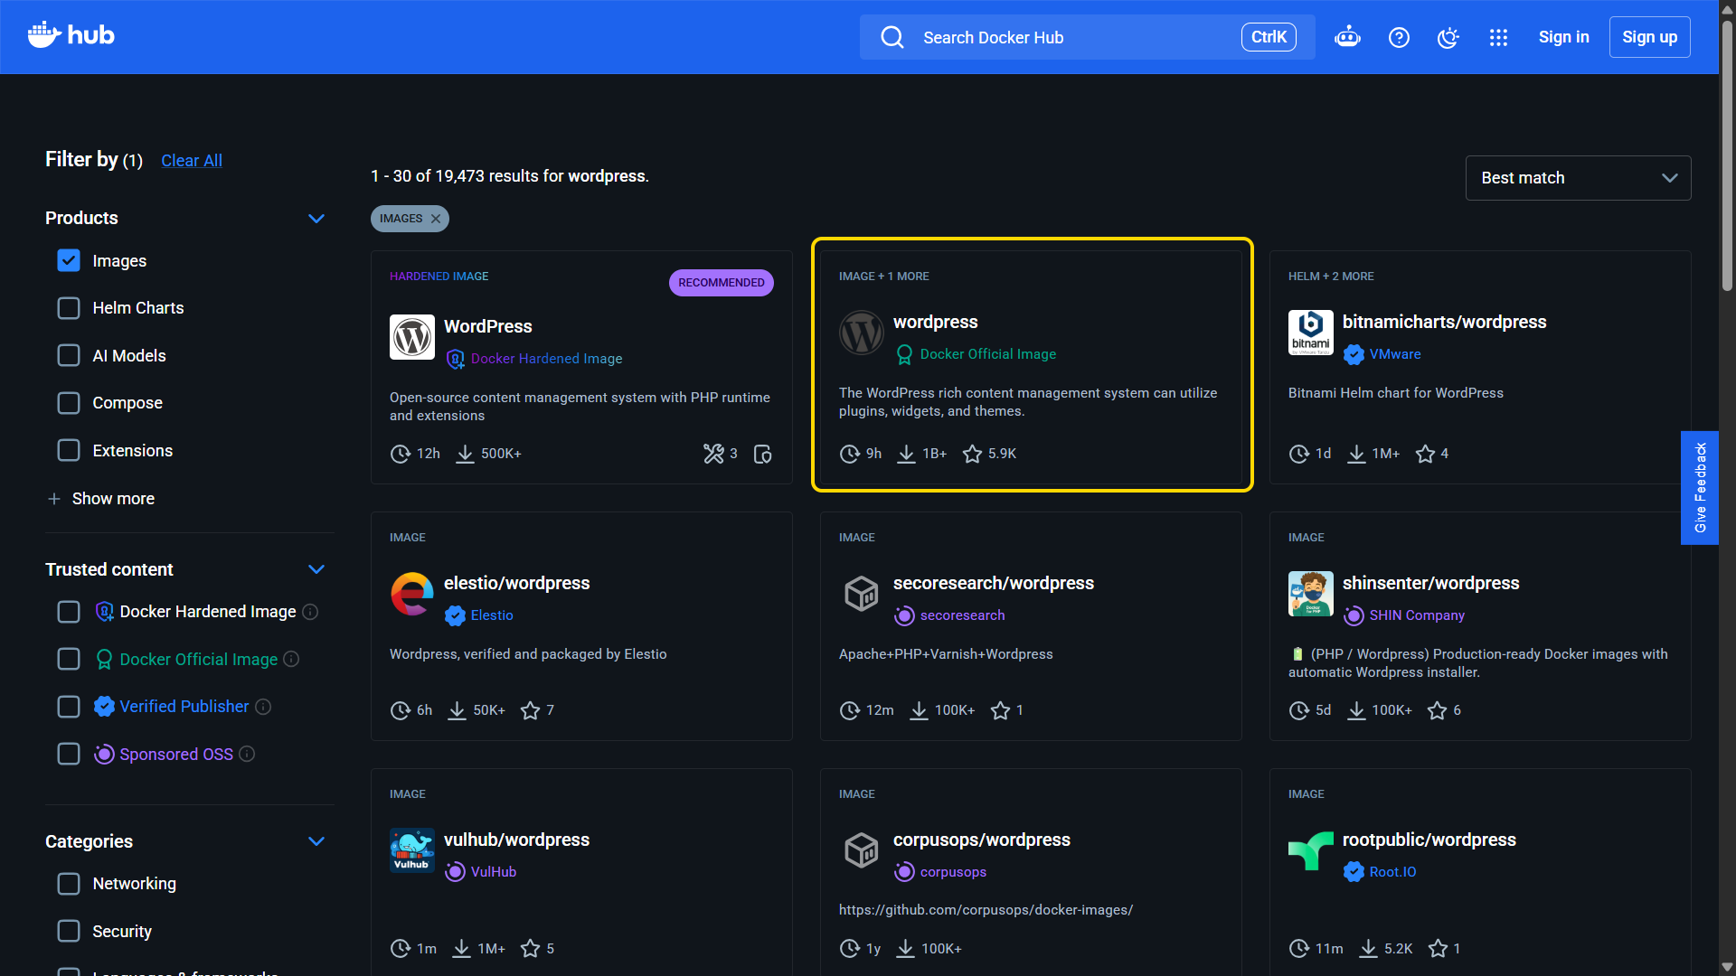1736x976 pixels.
Task: Open elestio/wordpress repository
Action: click(516, 583)
